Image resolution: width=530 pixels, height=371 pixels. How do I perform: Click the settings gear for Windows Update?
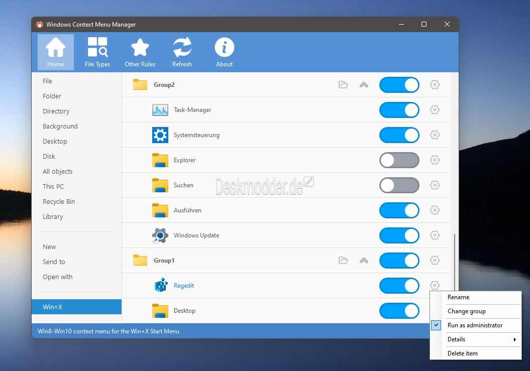(x=435, y=235)
